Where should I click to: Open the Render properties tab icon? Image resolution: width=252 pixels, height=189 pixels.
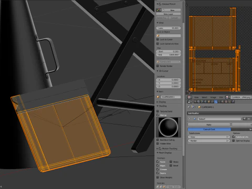point(195,101)
